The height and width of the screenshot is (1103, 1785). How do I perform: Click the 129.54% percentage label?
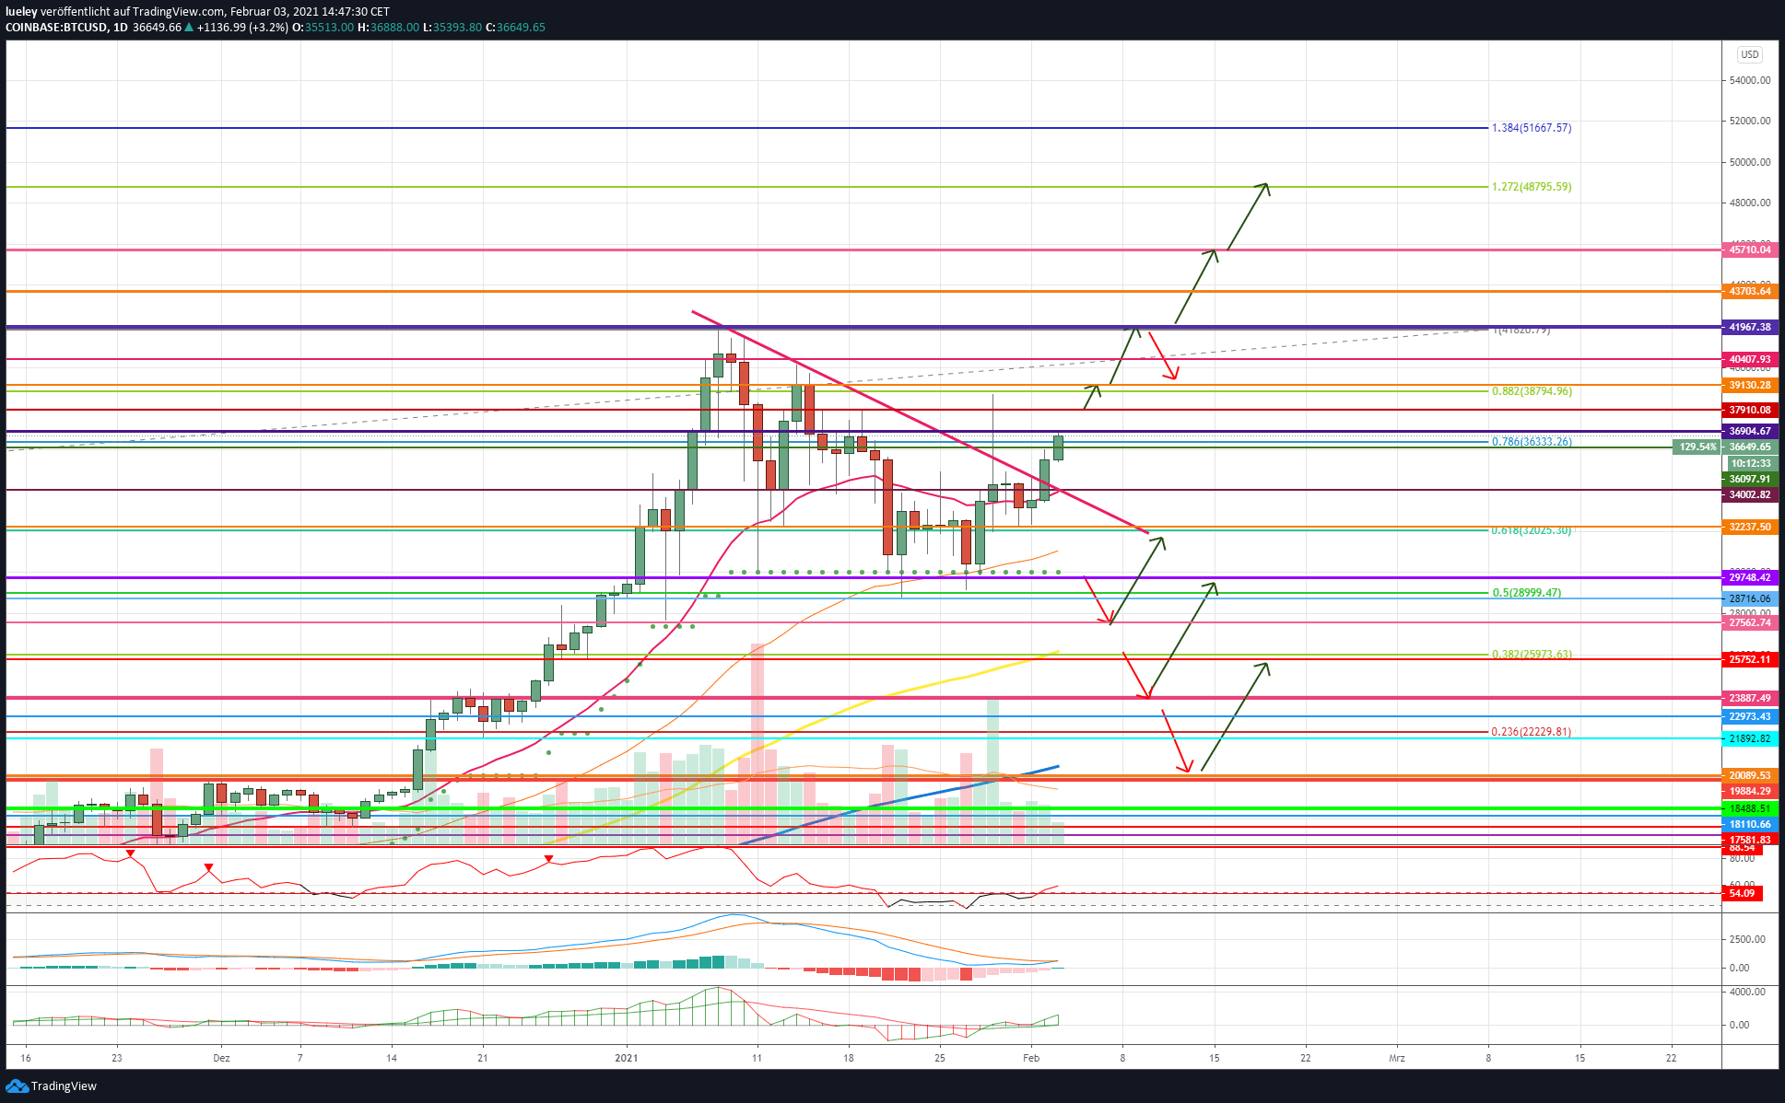[x=1697, y=447]
